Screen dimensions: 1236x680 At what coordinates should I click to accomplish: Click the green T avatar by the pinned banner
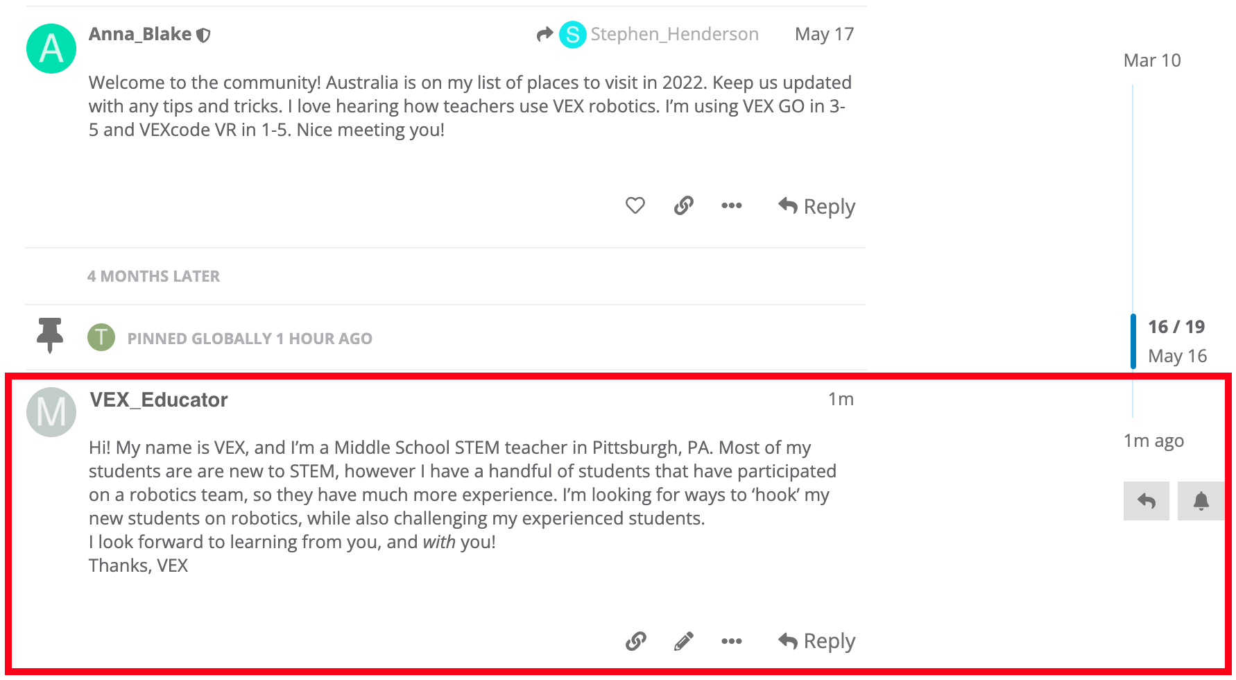101,338
